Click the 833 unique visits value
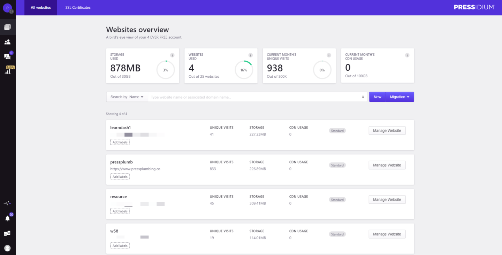 click(x=213, y=169)
